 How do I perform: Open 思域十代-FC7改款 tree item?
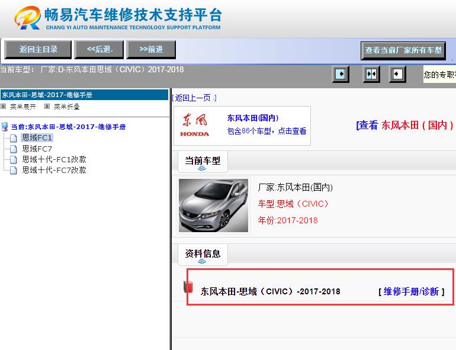click(54, 170)
